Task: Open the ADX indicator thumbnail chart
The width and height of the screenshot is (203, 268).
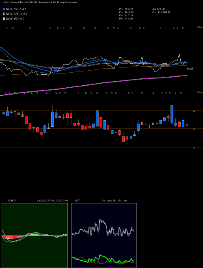Action: pos(104,236)
